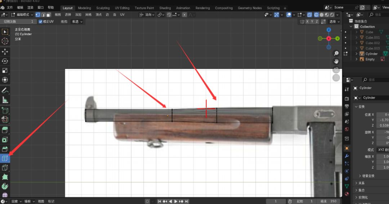Image resolution: width=389 pixels, height=204 pixels.
Task: Open the 编辑模式 mode dropdown
Action: click(x=22, y=15)
